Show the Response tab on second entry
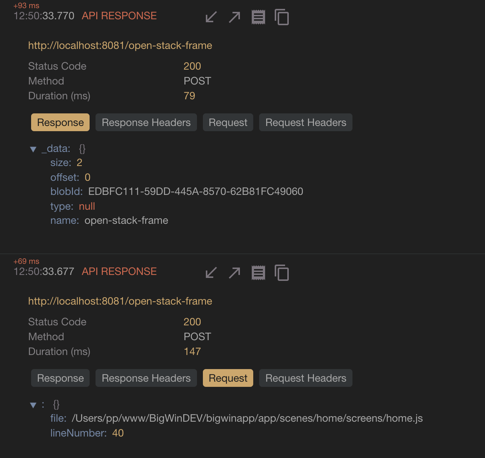 click(60, 378)
